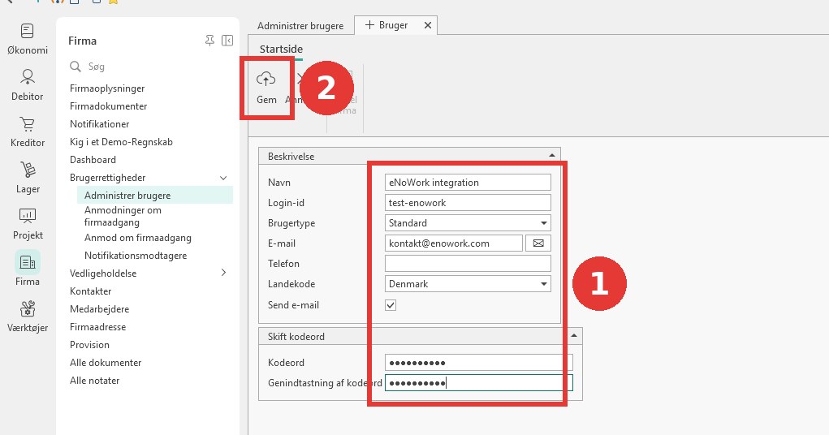Open Alle dokumenter

point(106,363)
